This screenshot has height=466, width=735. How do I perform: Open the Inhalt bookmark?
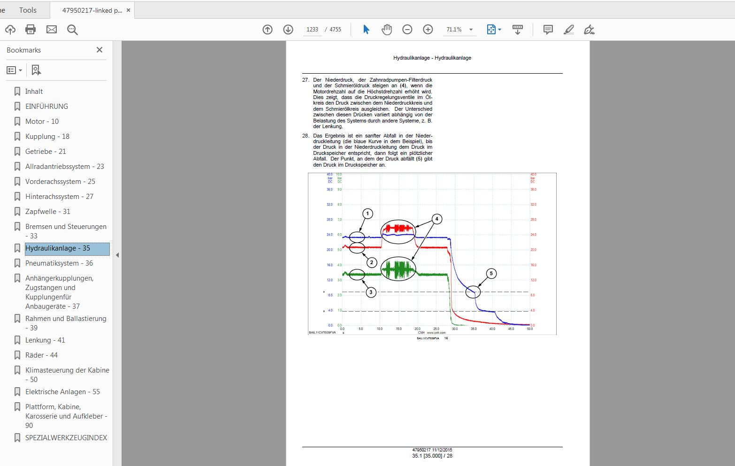34,92
